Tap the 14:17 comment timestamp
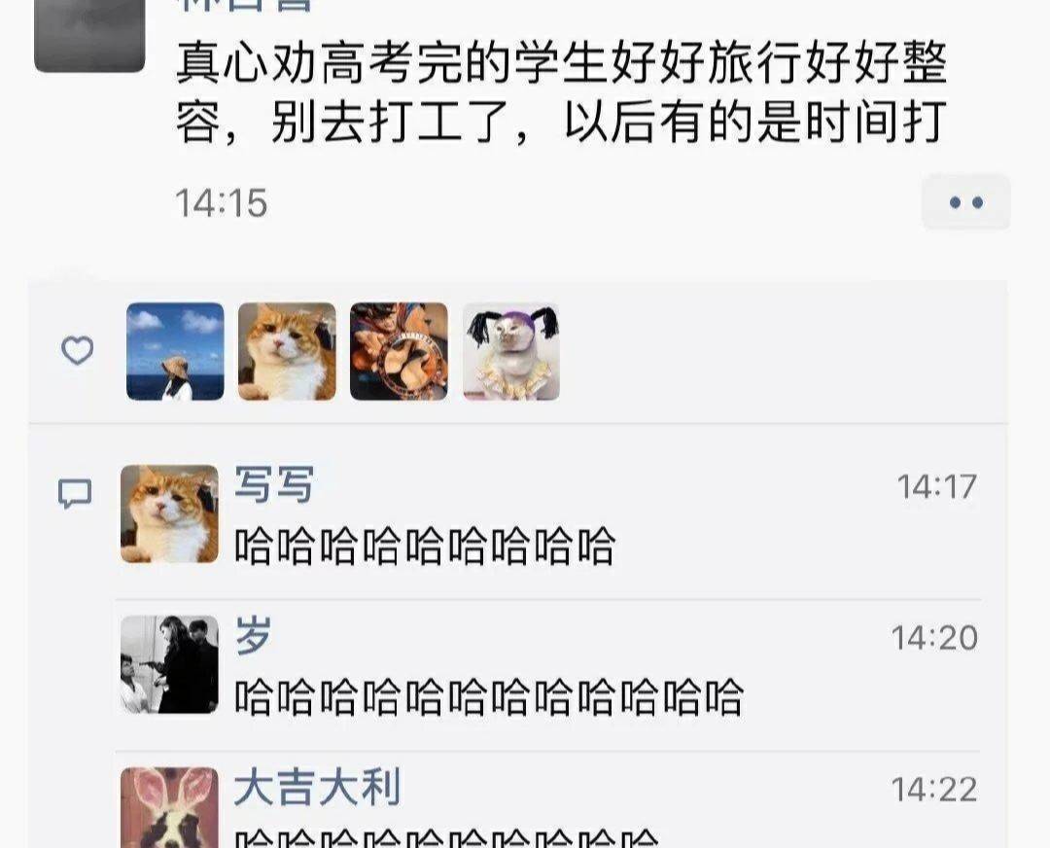The width and height of the screenshot is (1050, 848). [x=936, y=487]
